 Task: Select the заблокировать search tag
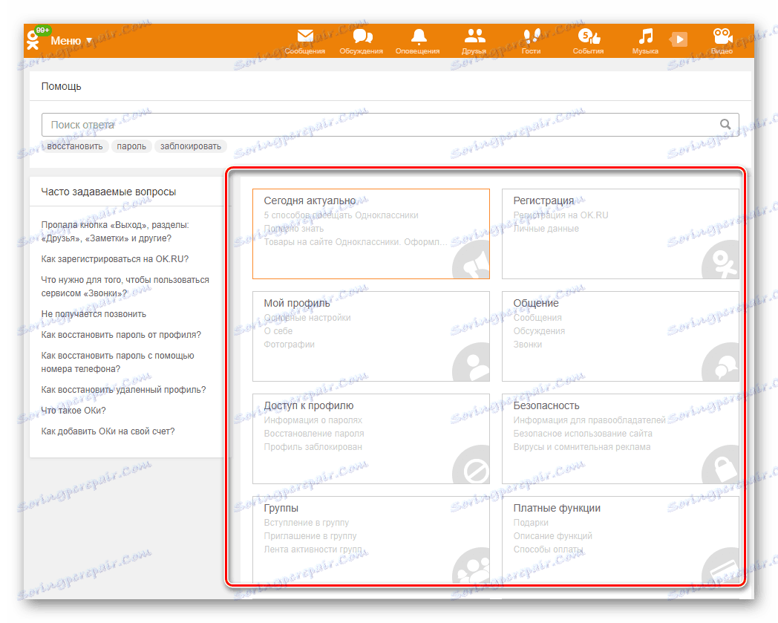tap(191, 146)
